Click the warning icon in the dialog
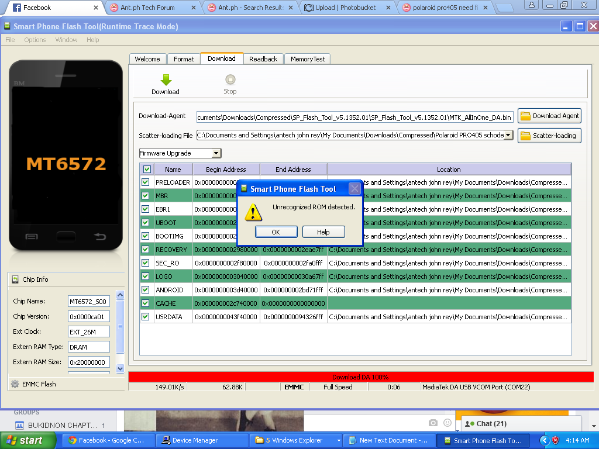 tap(253, 212)
